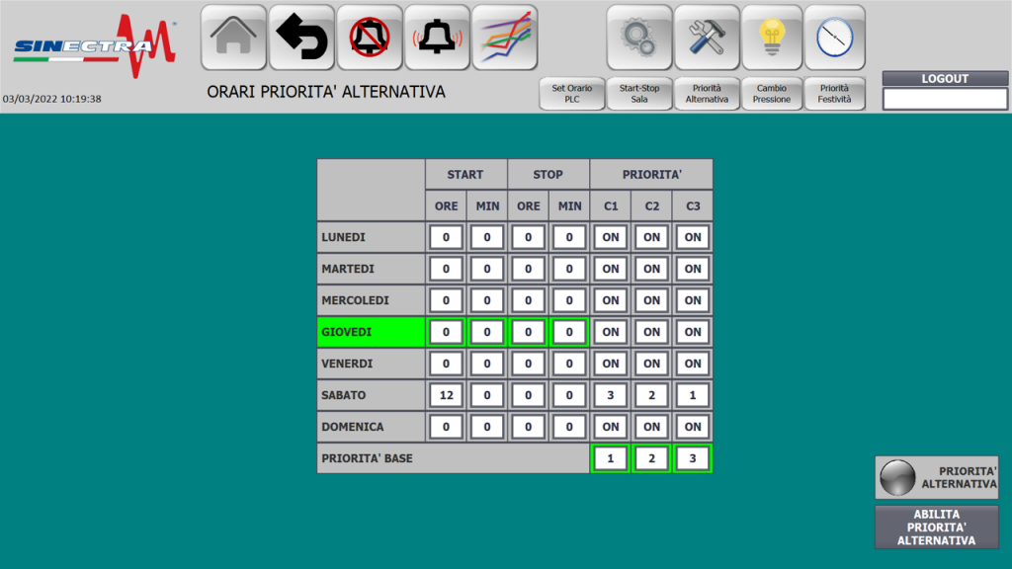This screenshot has height=569, width=1012.
Task: Open the silenced alarms bell icon
Action: coord(370,38)
